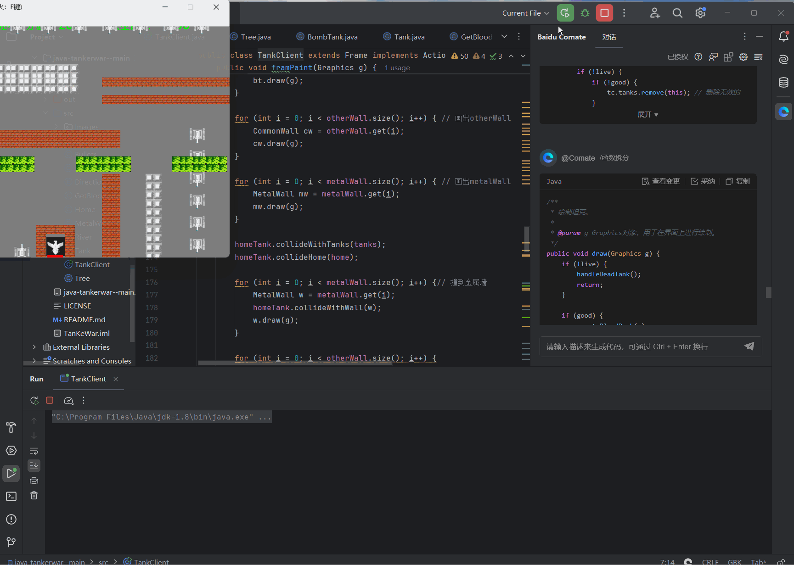Viewport: 794px width, 565px height.
Task: Open the Code With Me collaborator icon
Action: [655, 13]
